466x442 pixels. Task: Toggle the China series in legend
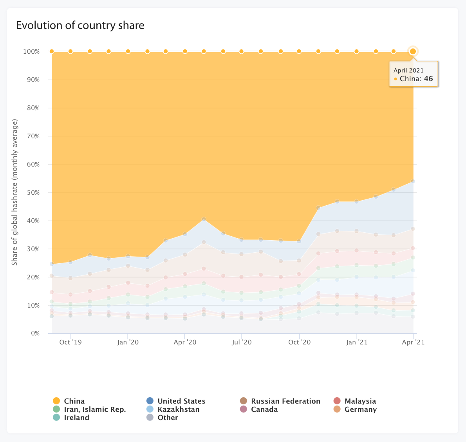click(x=69, y=401)
